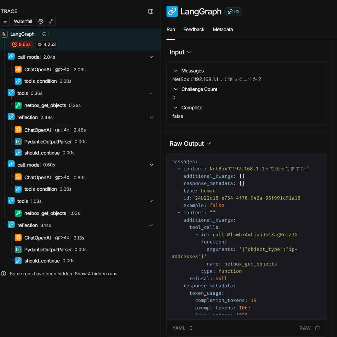This screenshot has height=337, width=337.
Task: Select the ChatOpenAI 2.03s OpenAI icon
Action: (18, 69)
